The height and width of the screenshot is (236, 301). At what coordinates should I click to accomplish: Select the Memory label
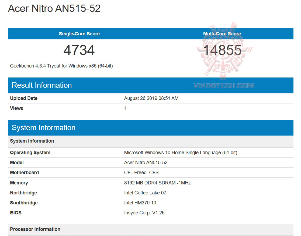(x=19, y=183)
